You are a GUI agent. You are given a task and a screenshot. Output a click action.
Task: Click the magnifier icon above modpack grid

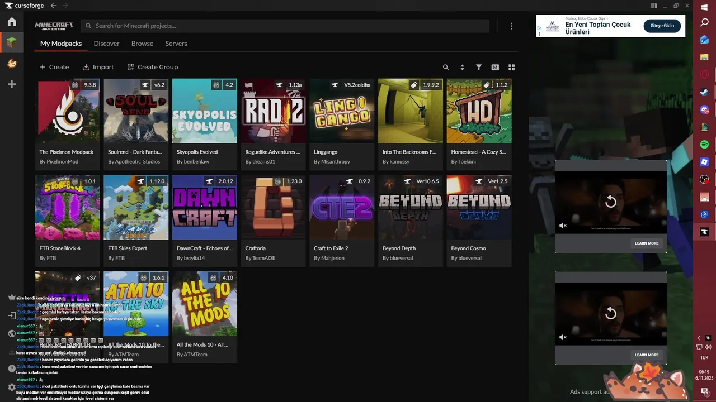pos(446,67)
